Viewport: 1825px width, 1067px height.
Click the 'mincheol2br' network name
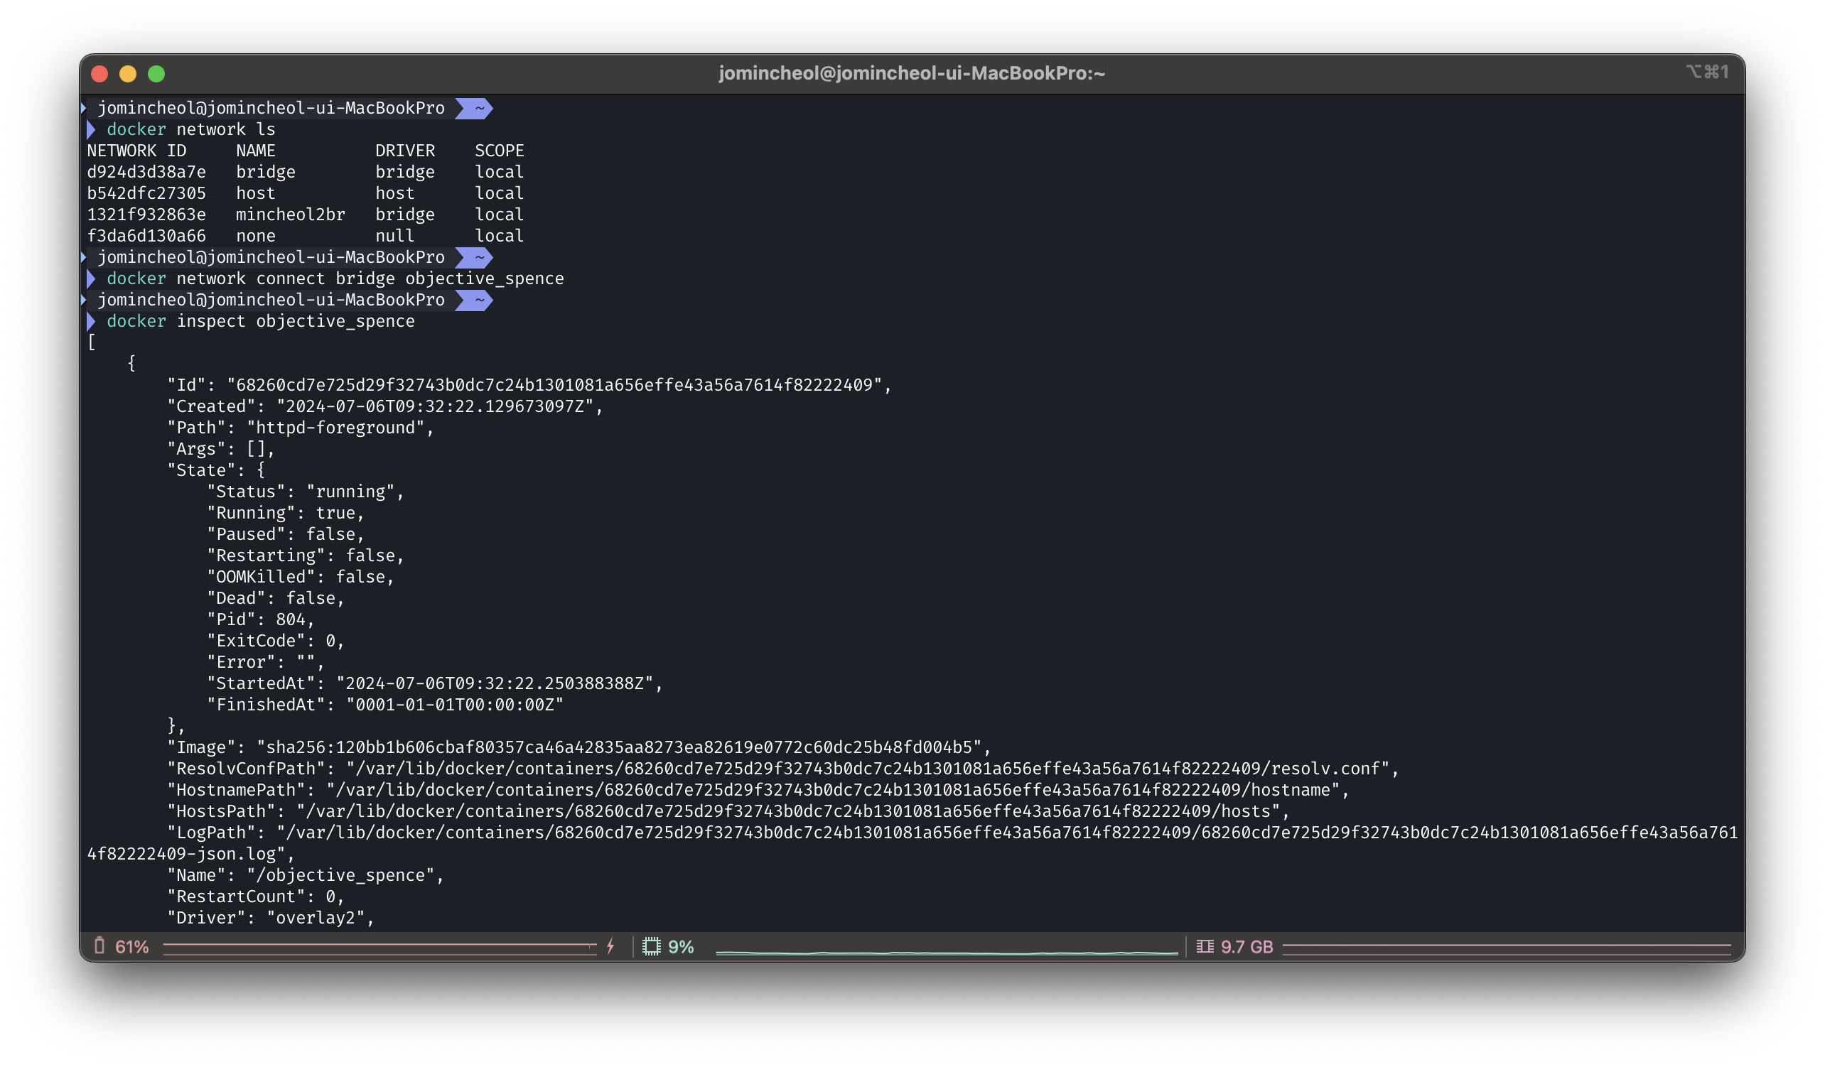point(291,215)
